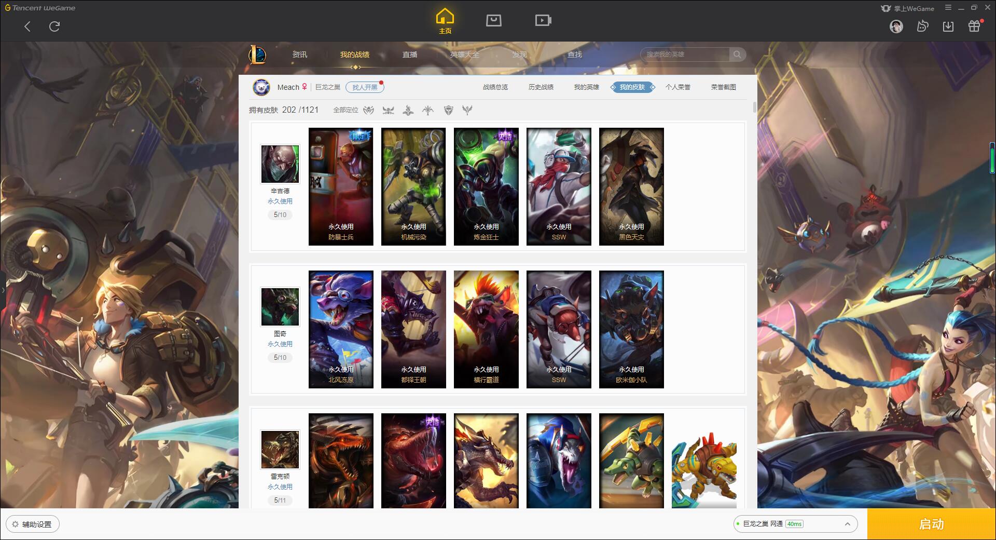Click the Meach player avatar
996x540 pixels.
261,87
